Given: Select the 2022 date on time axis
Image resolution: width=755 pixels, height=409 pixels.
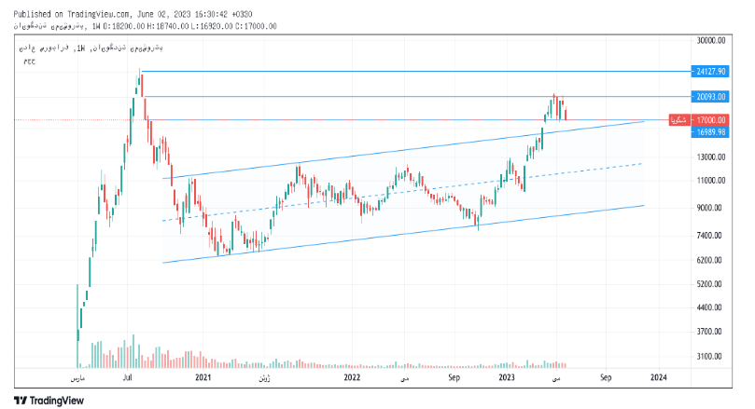Looking at the screenshot, I should (x=352, y=377).
